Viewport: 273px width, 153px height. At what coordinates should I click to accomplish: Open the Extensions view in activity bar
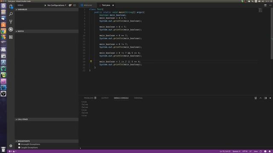coord(11,37)
